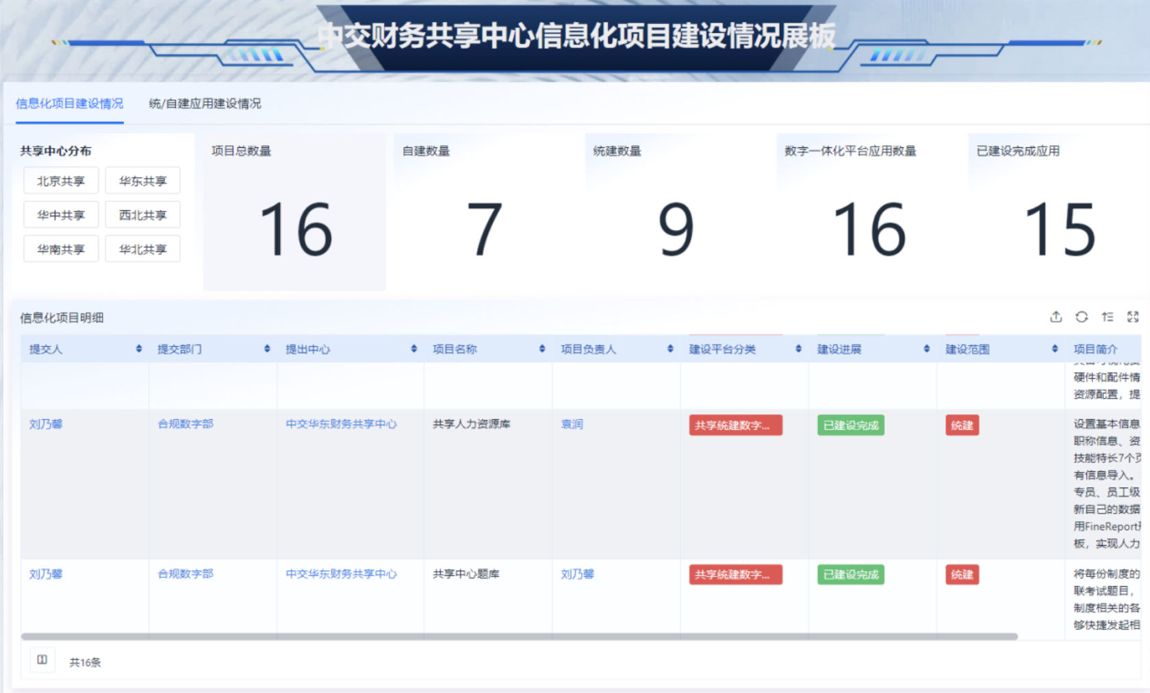1150x693 pixels.
Task: Click the sort arrows in the 提交部门 header
Action: tap(267, 349)
